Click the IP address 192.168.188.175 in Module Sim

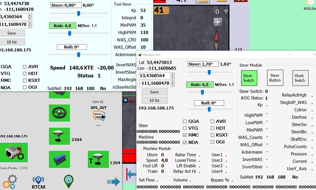pyautogui.click(x=156, y=108)
